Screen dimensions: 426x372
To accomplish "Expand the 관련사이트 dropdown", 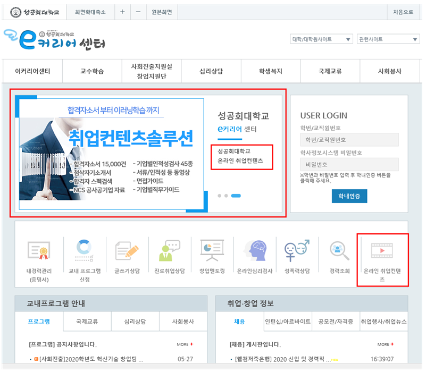I will (388, 39).
